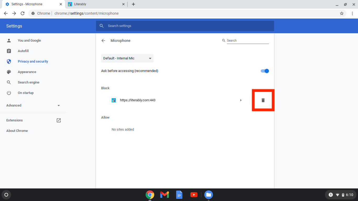The image size is (358, 201).
Task: Click the magnifier icon in Search settings bar
Action: pos(102,26)
